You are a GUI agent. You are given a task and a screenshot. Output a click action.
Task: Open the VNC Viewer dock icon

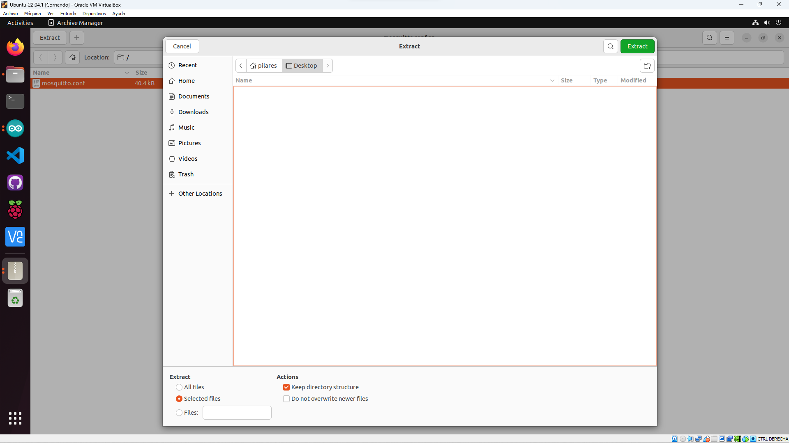(x=15, y=237)
